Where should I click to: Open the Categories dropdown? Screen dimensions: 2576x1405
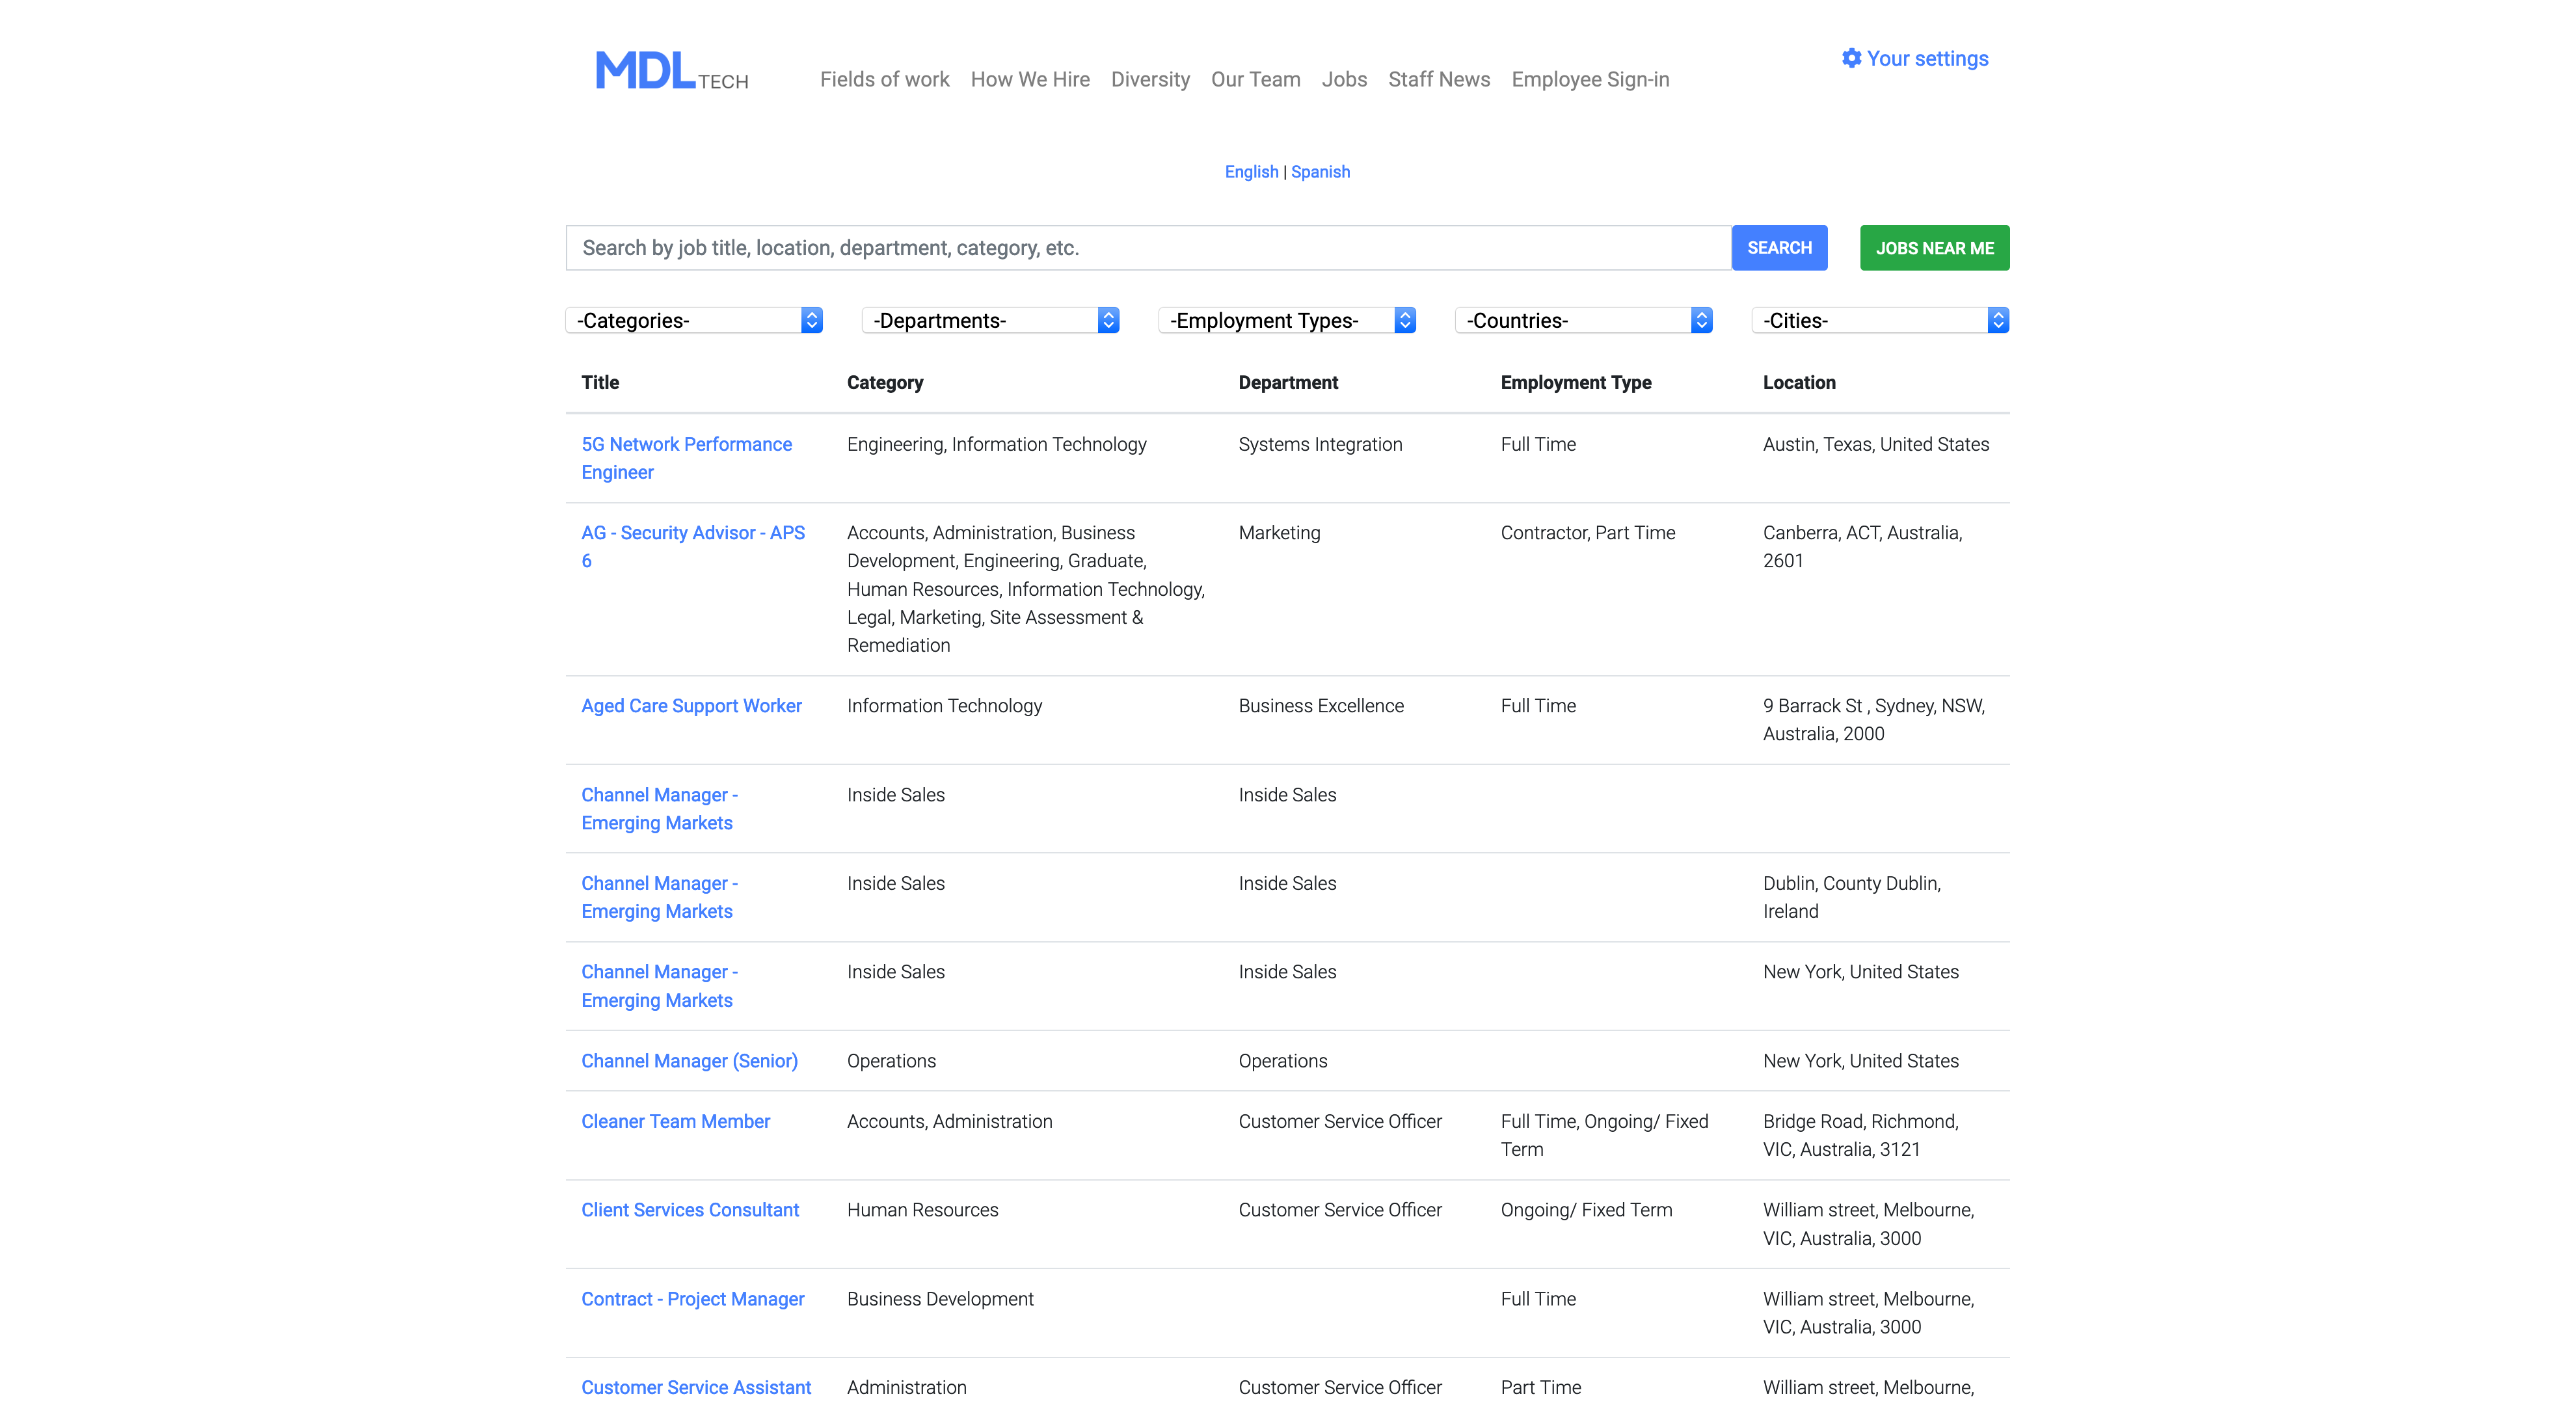pyautogui.click(x=694, y=320)
